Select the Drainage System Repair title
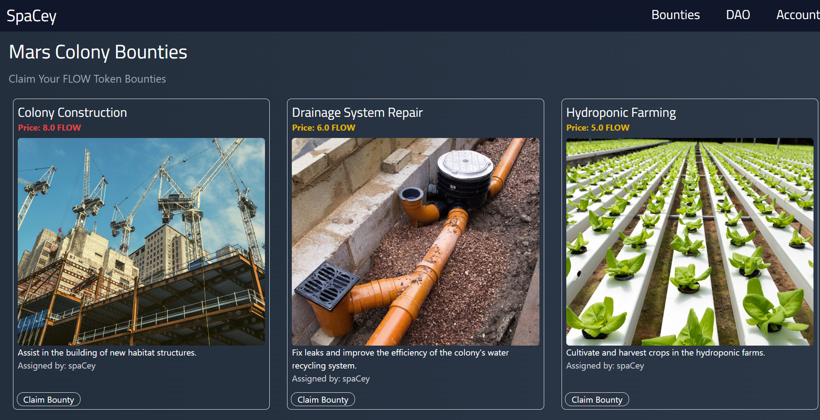This screenshot has height=420, width=820. (357, 112)
